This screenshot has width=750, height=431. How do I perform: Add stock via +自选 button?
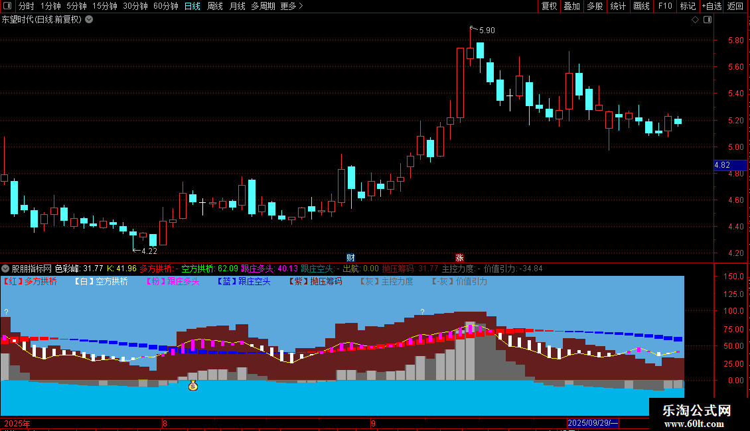point(712,6)
